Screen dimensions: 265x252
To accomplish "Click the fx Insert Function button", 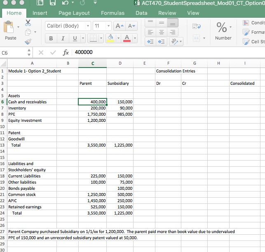I will click(66, 53).
